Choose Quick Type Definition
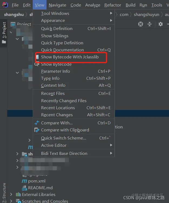Screen dimensions: 169x203 [x=74, y=43]
